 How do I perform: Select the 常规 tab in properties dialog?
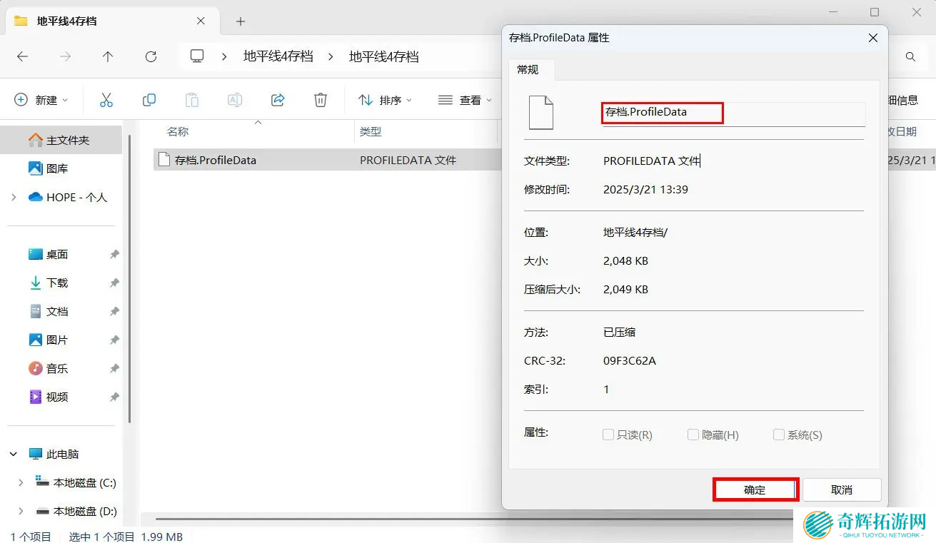[528, 69]
